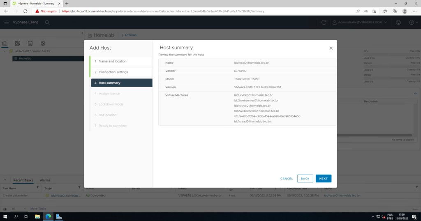Open browser Favorites list icon

tap(385, 11)
